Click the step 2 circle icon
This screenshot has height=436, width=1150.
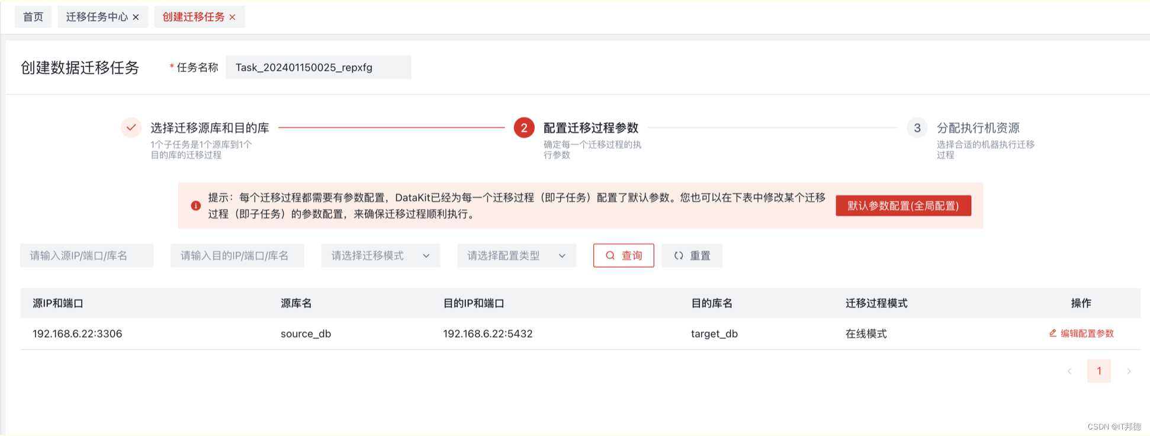[x=524, y=127]
